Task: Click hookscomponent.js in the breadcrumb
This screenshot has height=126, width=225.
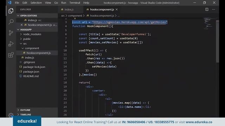Action: tap(102, 15)
